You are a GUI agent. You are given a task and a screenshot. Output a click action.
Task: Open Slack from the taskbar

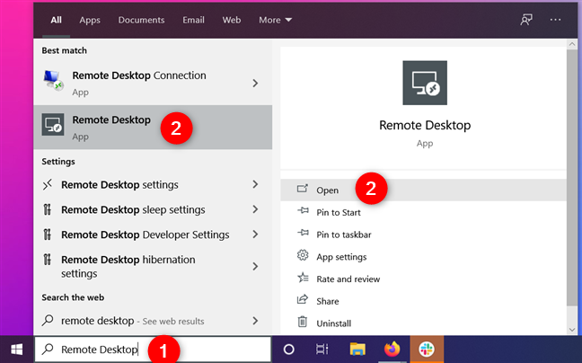[427, 350]
